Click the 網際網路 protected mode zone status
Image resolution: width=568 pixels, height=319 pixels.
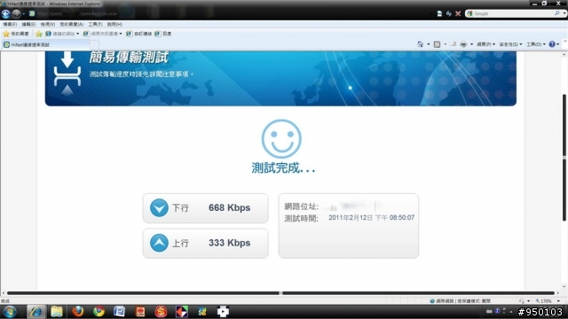460,301
